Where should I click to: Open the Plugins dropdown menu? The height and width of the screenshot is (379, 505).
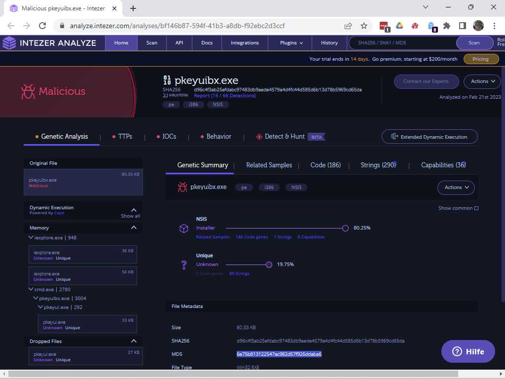(x=291, y=43)
